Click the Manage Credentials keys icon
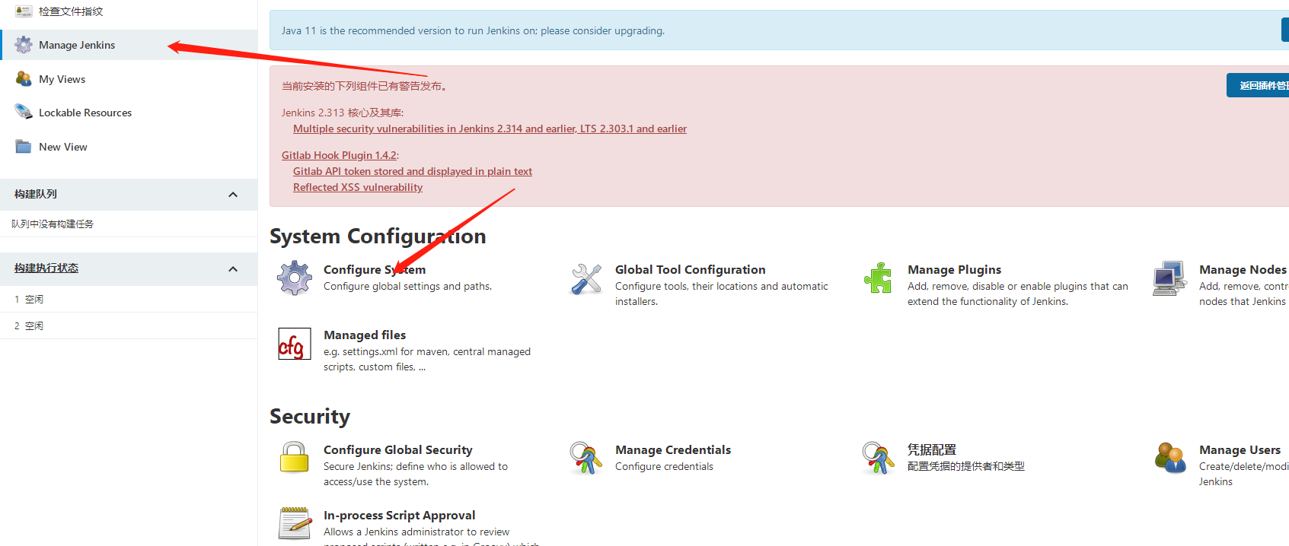 [x=586, y=458]
